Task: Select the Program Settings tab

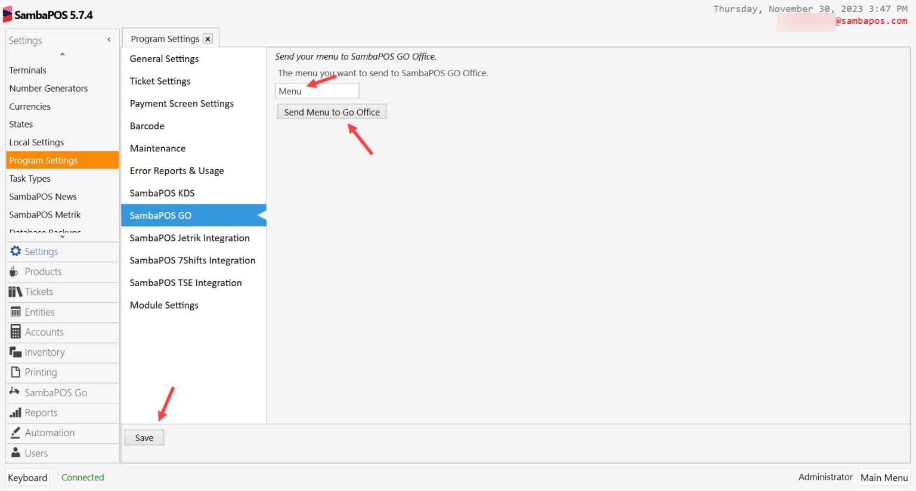Action: pyautogui.click(x=165, y=38)
